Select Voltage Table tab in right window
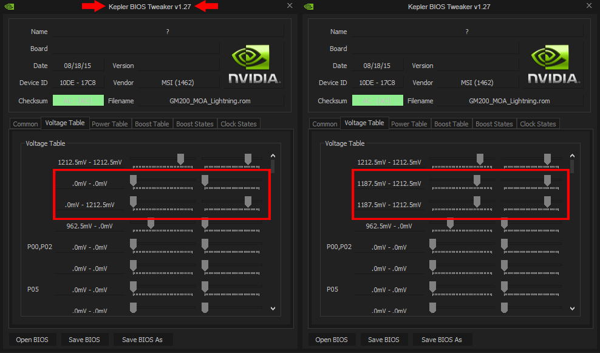The image size is (600, 353). [x=364, y=123]
